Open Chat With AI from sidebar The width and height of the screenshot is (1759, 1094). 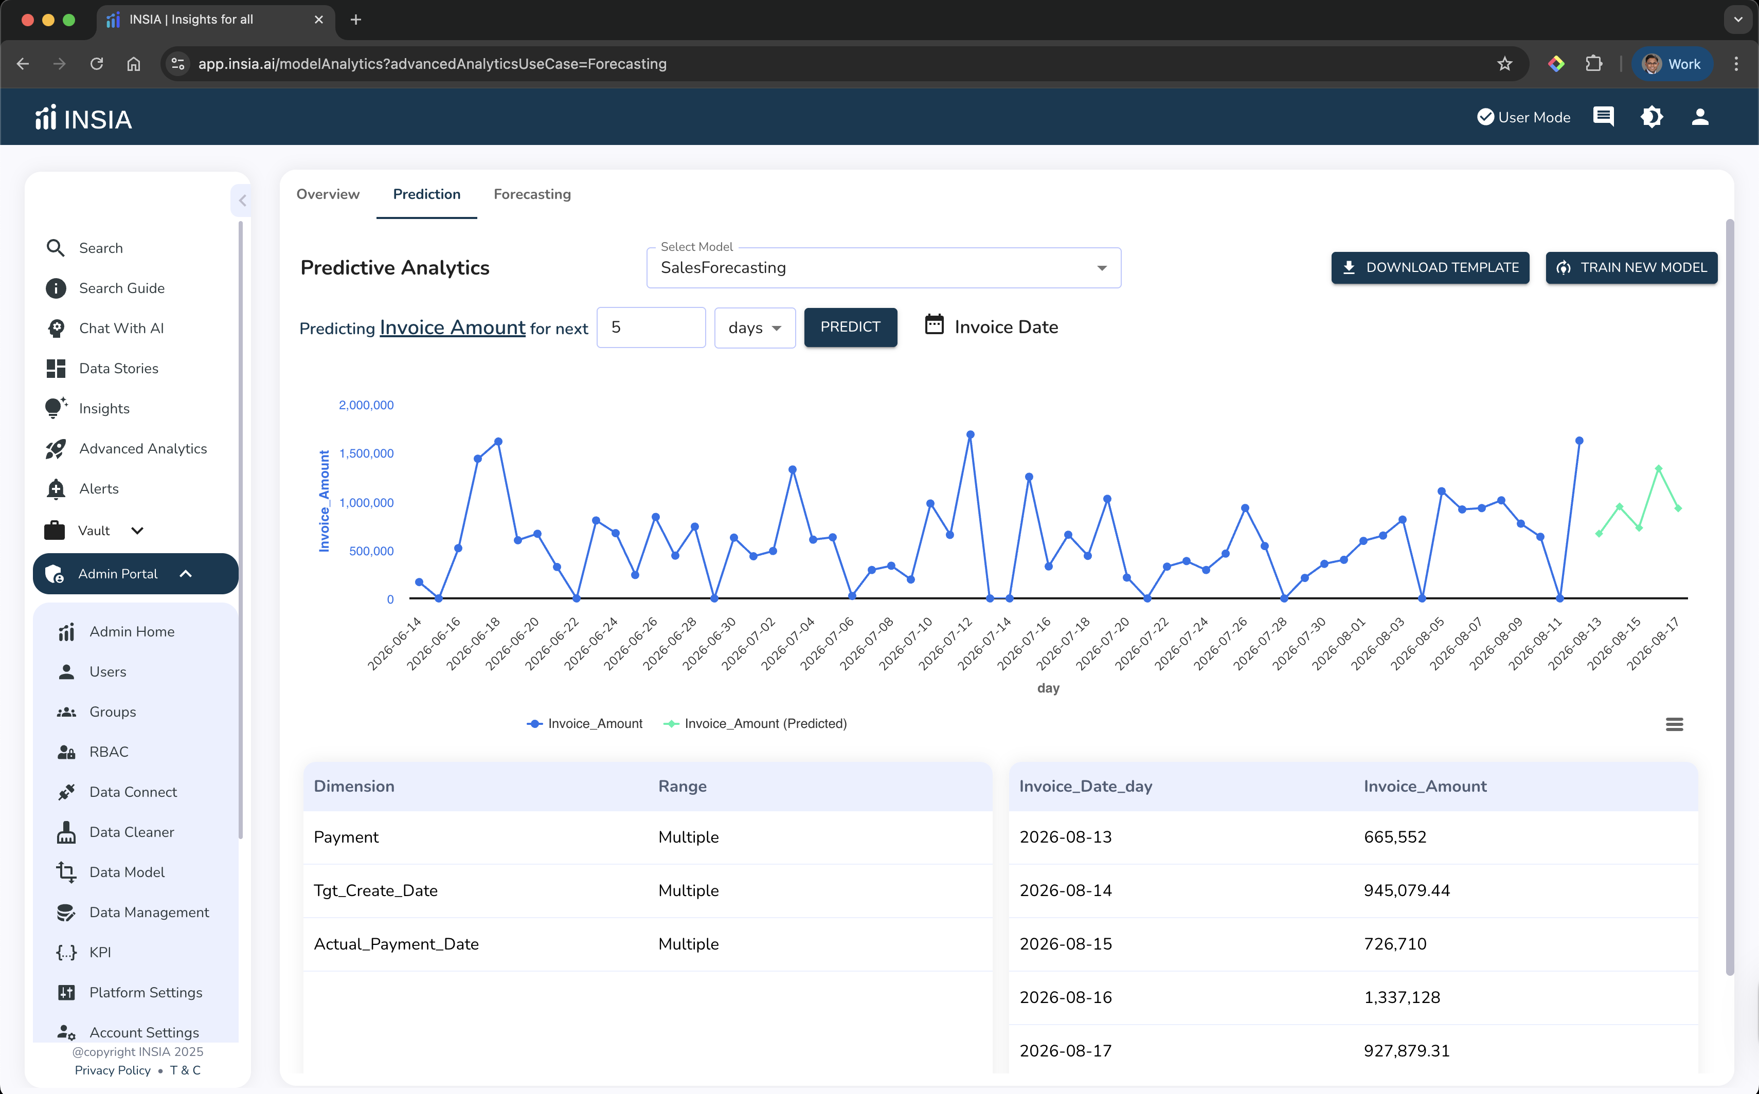click(121, 328)
